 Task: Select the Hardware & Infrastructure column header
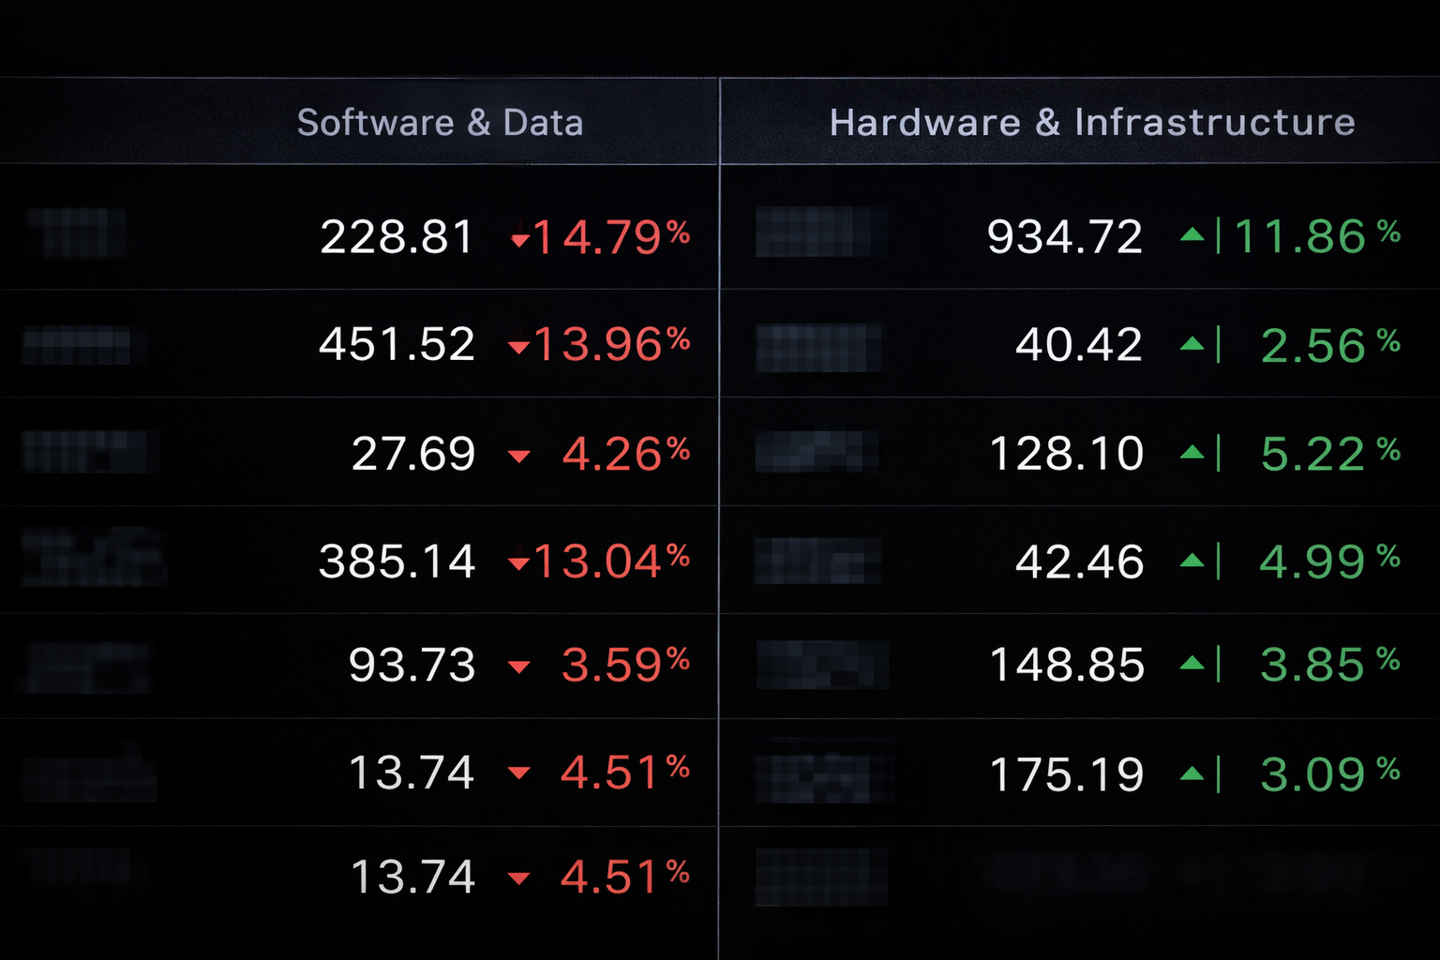pyautogui.click(x=1092, y=123)
